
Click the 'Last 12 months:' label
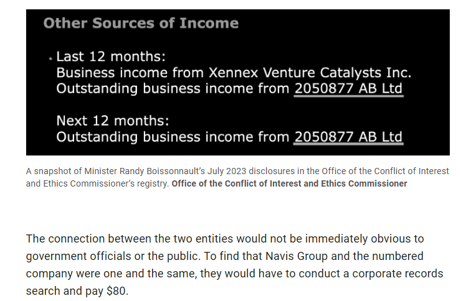click(111, 57)
